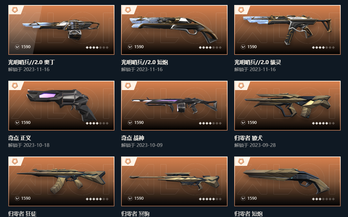Click the VP currency icon on 奇点 正义 card
348x217 pixels.
click(17, 123)
